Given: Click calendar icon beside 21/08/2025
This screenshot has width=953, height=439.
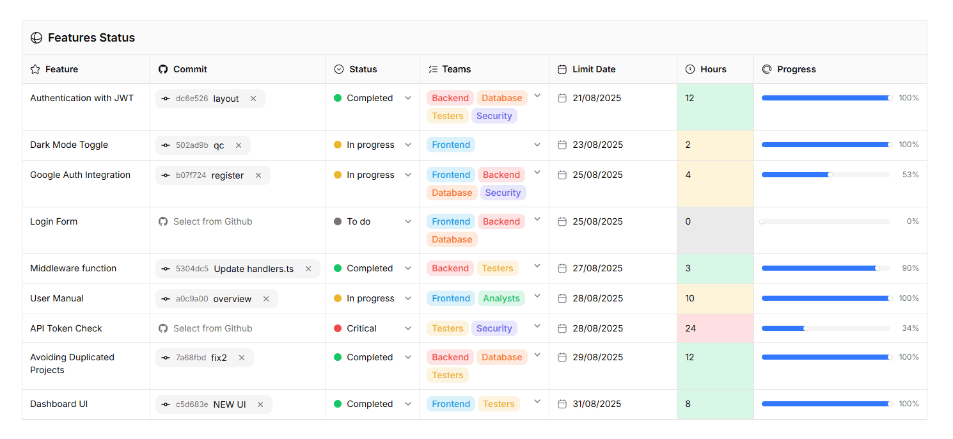Looking at the screenshot, I should click(562, 98).
